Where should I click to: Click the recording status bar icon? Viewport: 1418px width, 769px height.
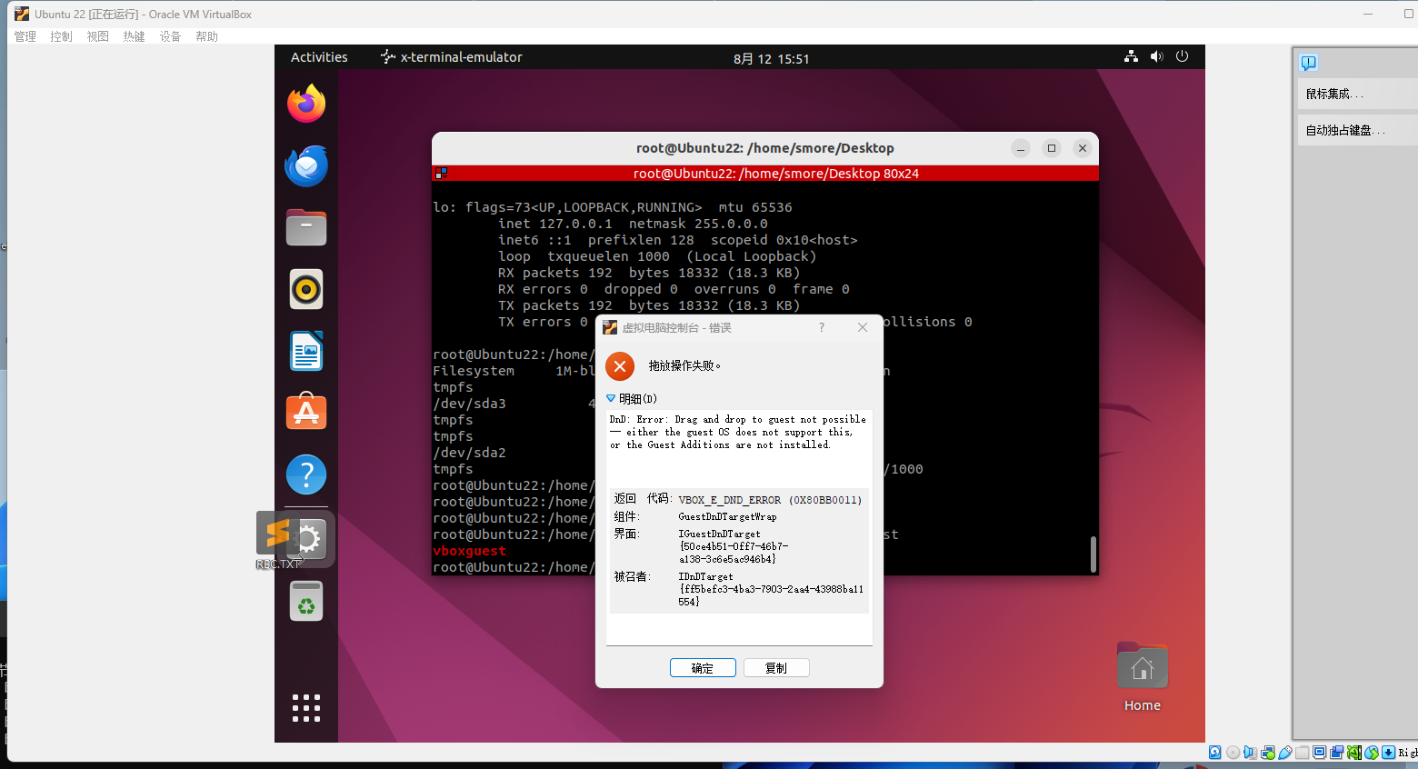coord(1337,753)
